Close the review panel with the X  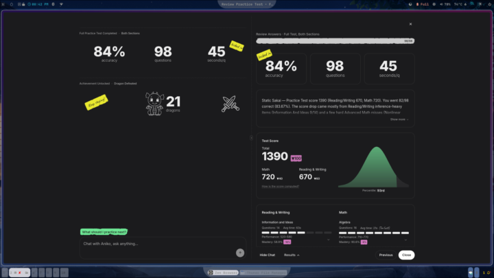pos(410,24)
